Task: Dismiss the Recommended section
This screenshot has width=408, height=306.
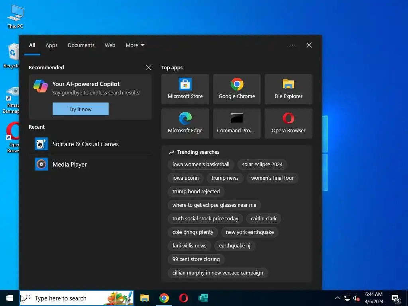Action: [149, 68]
